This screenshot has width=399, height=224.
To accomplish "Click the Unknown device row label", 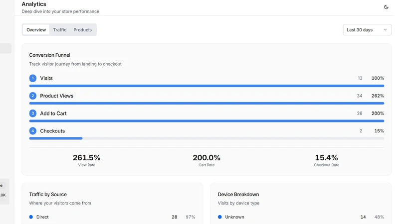I will click(x=234, y=217).
